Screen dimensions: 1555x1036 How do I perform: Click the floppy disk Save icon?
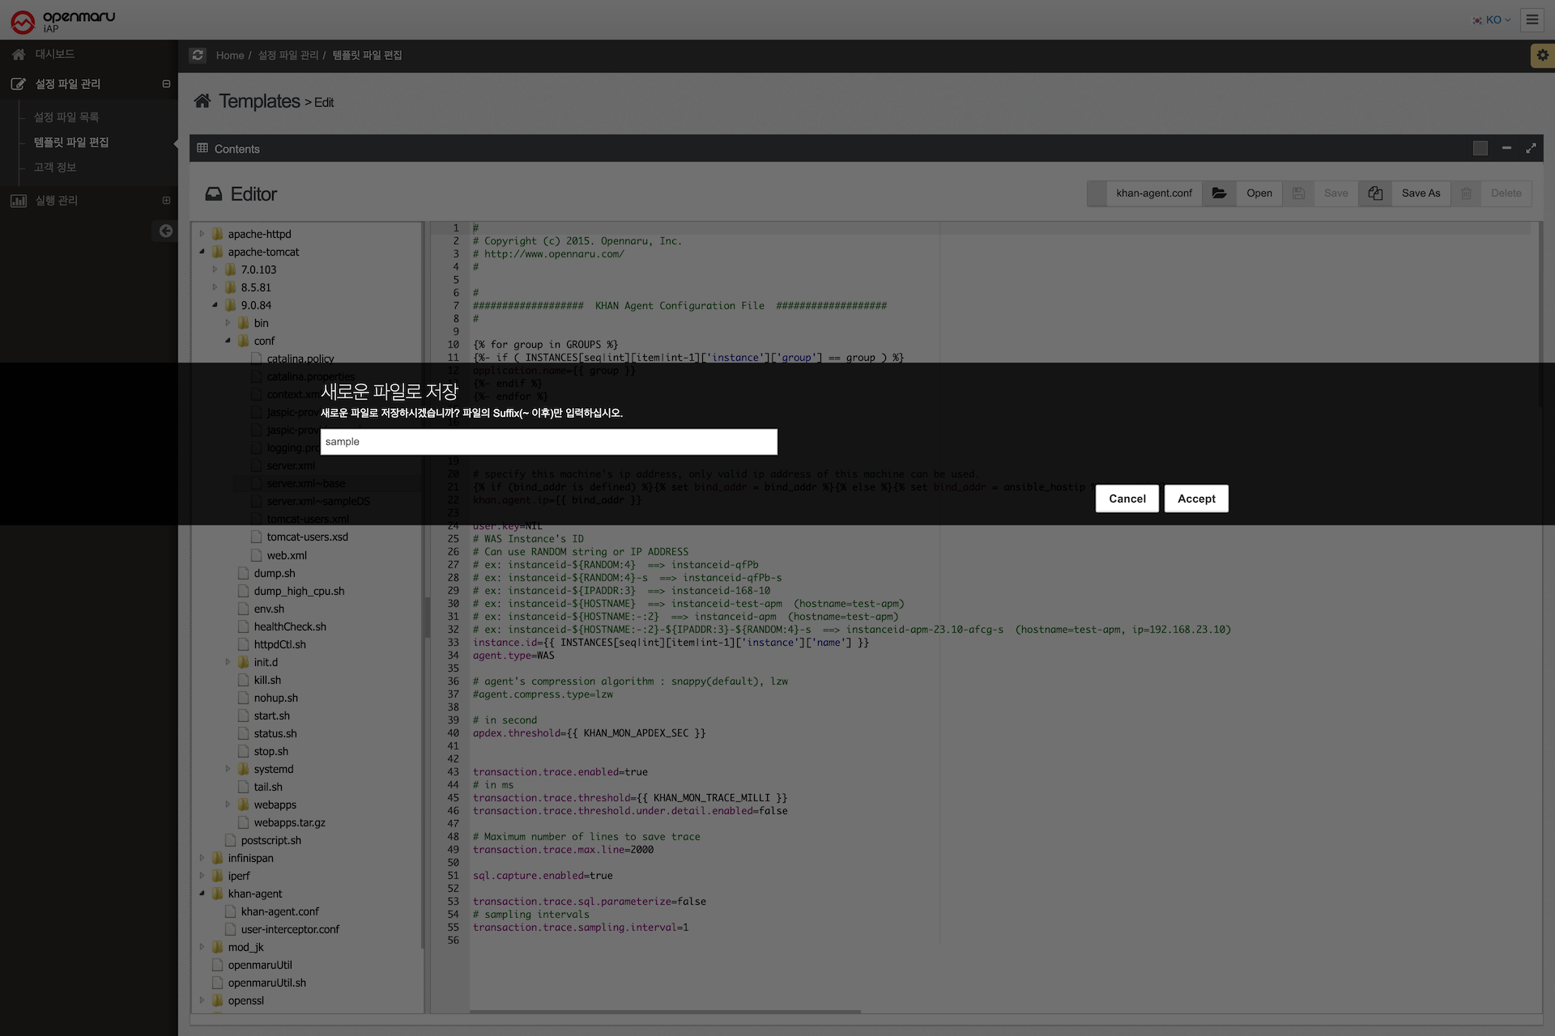pos(1298,193)
